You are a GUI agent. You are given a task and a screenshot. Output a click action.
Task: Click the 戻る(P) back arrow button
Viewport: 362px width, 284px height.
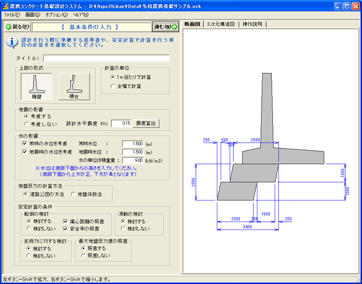(17, 26)
